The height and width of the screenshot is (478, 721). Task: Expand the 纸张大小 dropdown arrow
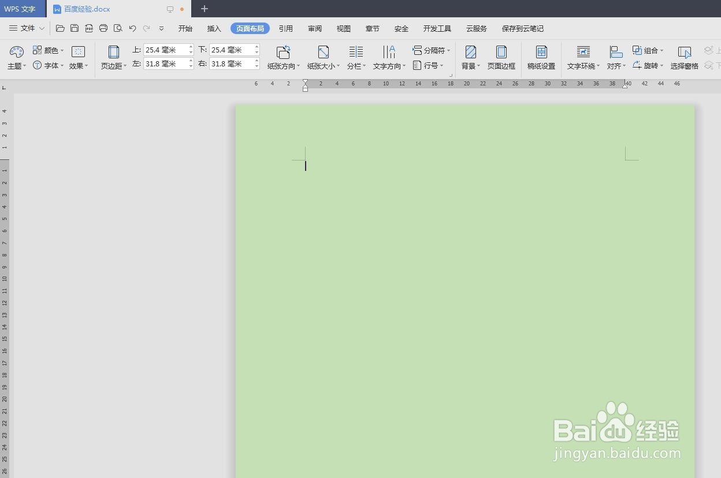coord(338,66)
